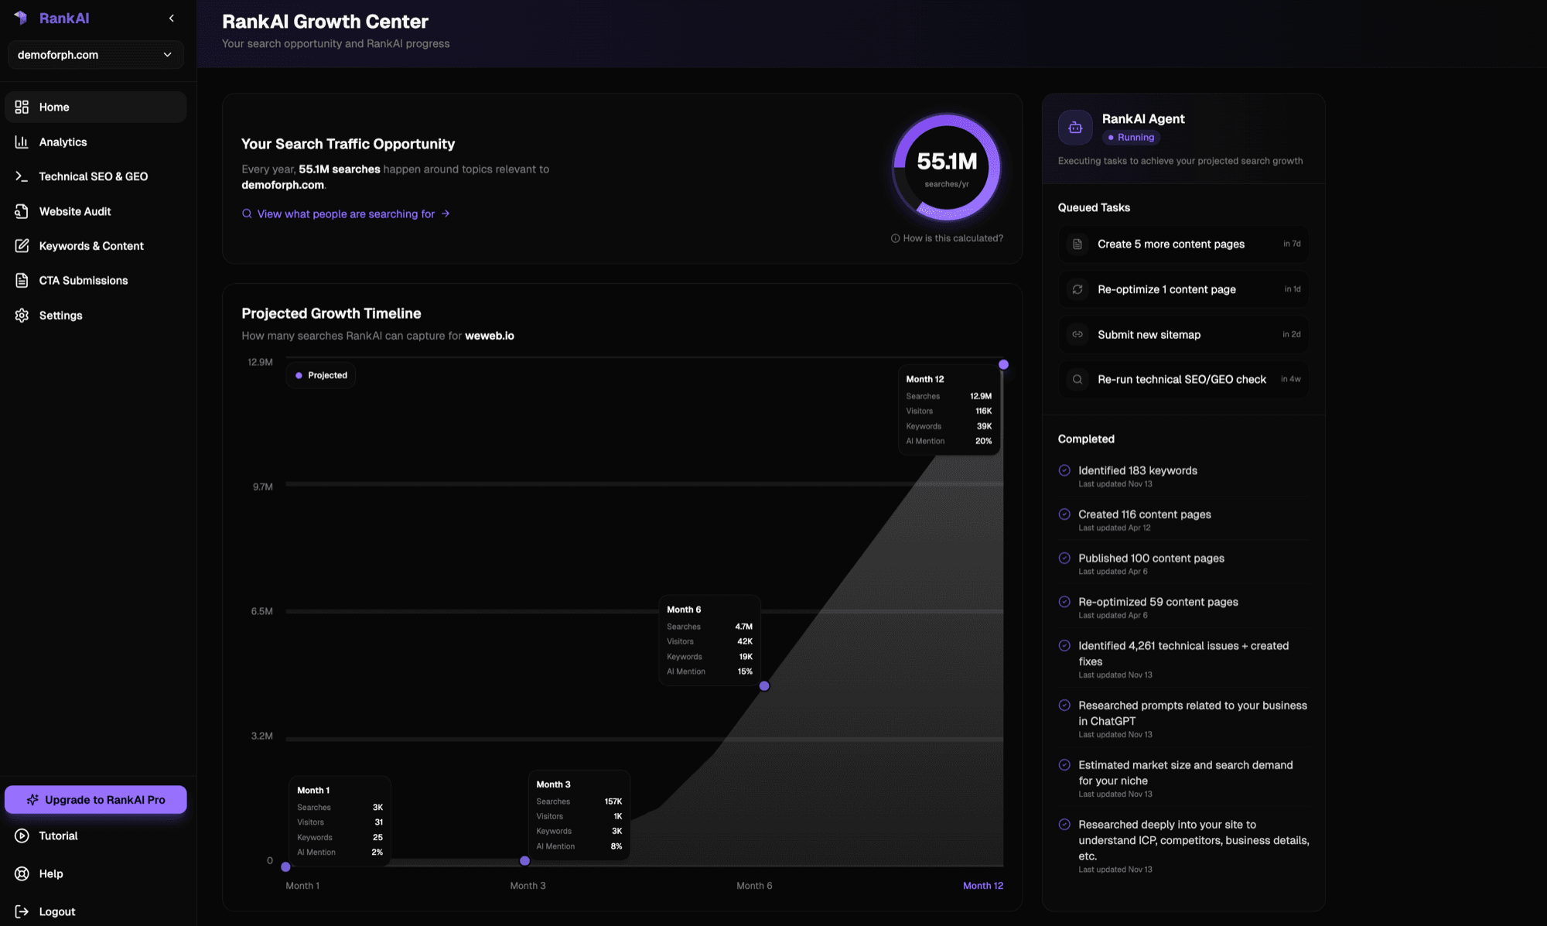1547x926 pixels.
Task: Click the Month 3 data point on chart
Action: pyautogui.click(x=524, y=861)
